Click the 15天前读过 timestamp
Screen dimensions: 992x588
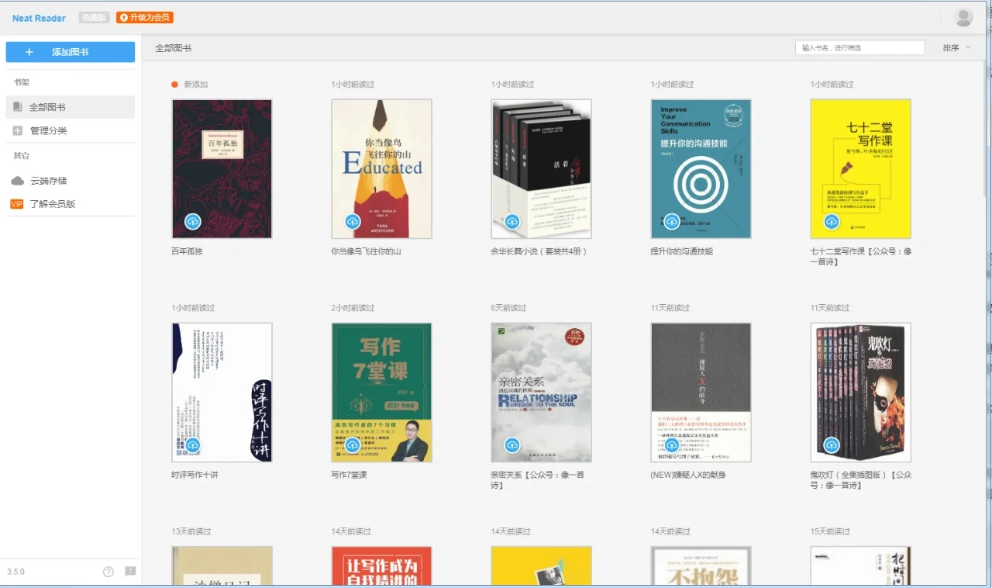point(830,531)
